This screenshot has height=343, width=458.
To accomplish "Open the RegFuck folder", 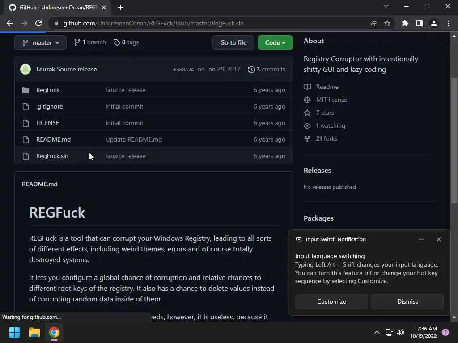I will click(48, 90).
